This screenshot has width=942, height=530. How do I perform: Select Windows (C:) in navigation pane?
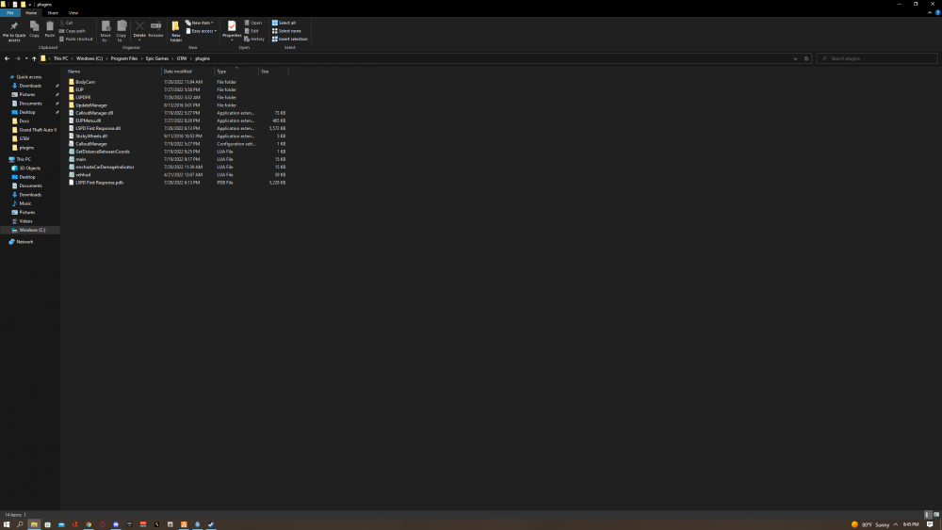[30, 230]
